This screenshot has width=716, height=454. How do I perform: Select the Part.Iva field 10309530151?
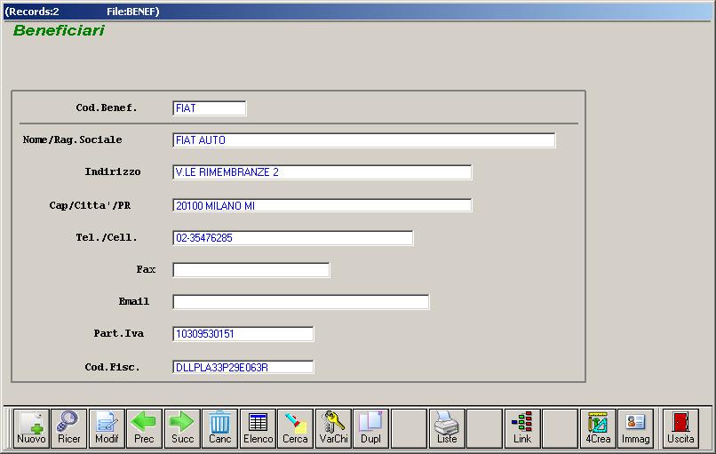(243, 334)
